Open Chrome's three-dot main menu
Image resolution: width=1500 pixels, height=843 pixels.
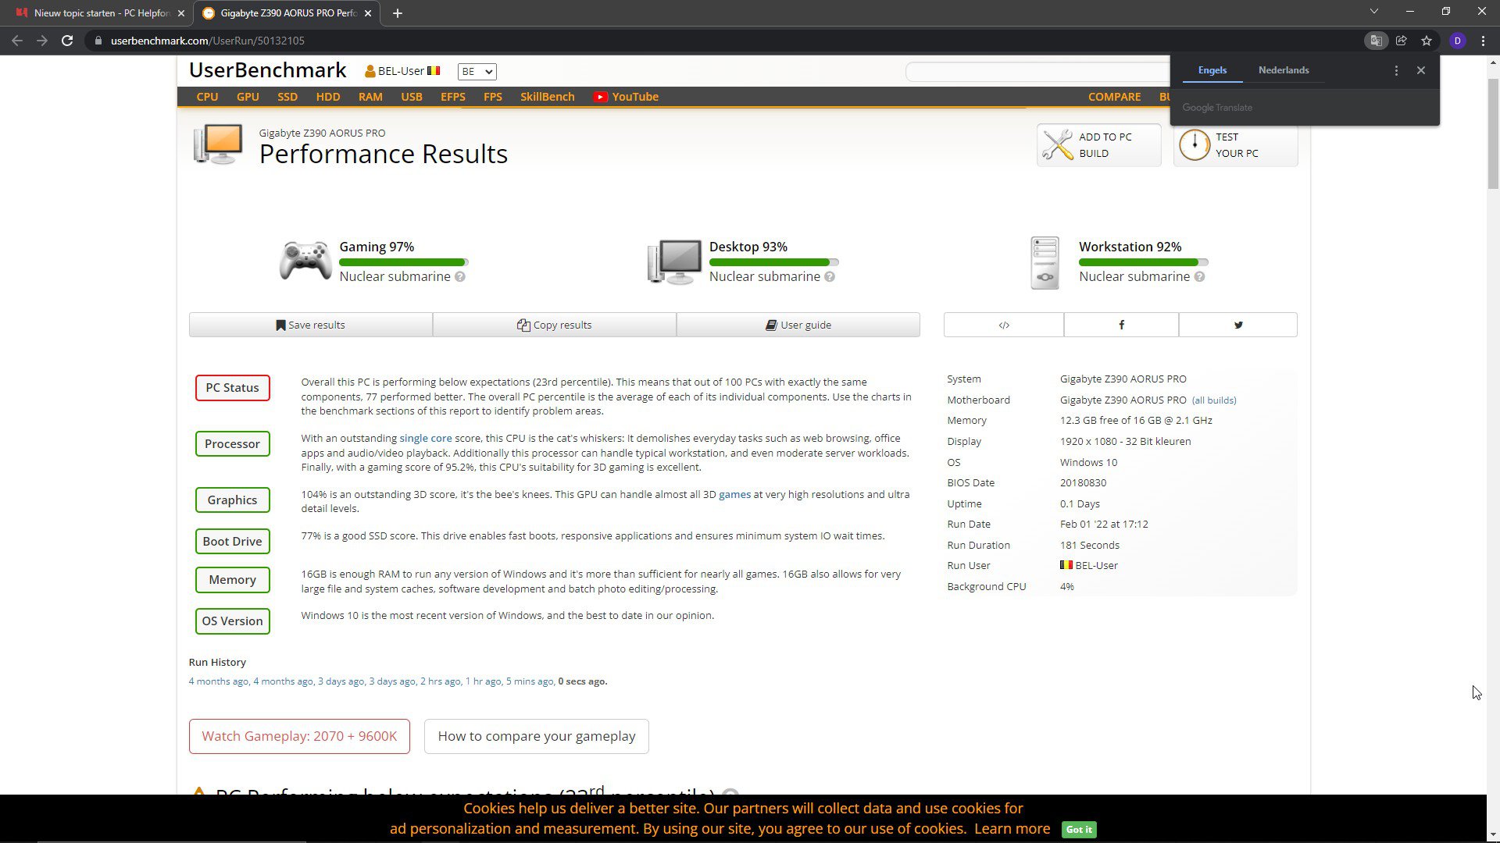click(x=1483, y=41)
